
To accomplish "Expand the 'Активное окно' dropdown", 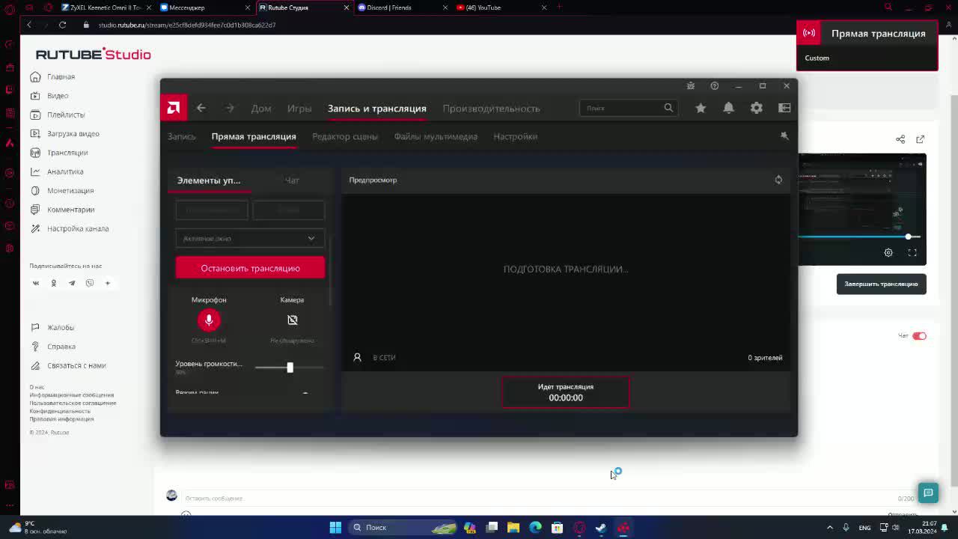I will [x=250, y=238].
